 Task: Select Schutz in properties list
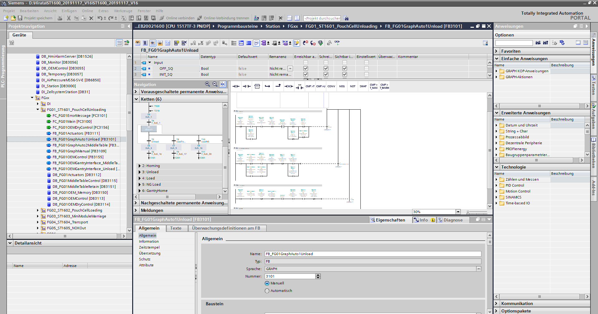(x=145, y=259)
